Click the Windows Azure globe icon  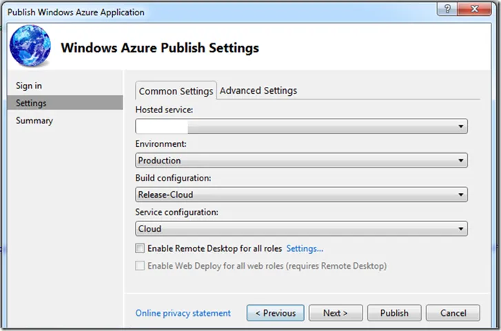click(x=30, y=46)
